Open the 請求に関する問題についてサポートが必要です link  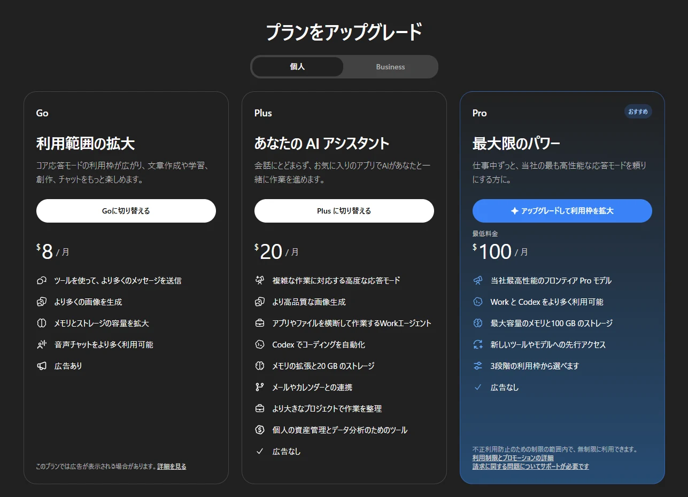pyautogui.click(x=531, y=467)
